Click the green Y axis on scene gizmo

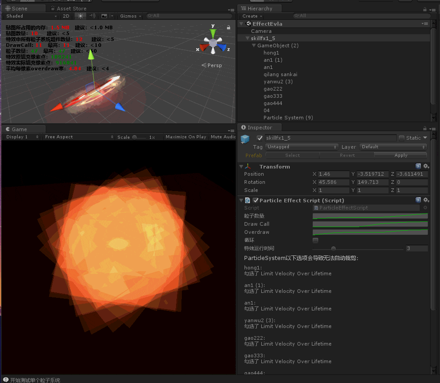coord(213,32)
